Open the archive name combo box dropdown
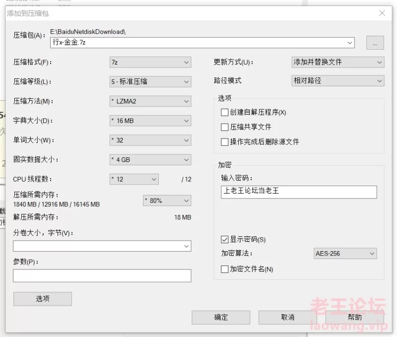Viewport: 397px width, 337px height. (x=350, y=43)
